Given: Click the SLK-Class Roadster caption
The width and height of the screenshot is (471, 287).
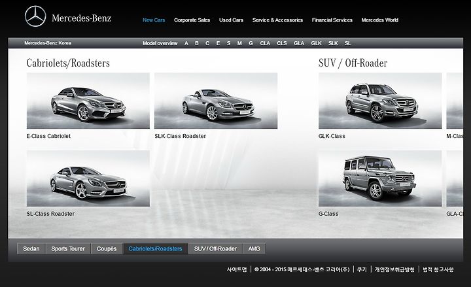Looking at the screenshot, I should click(x=181, y=136).
